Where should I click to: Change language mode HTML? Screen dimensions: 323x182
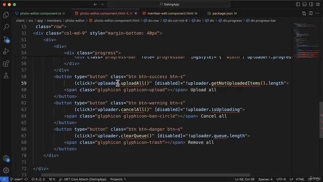[x=300, y=179]
